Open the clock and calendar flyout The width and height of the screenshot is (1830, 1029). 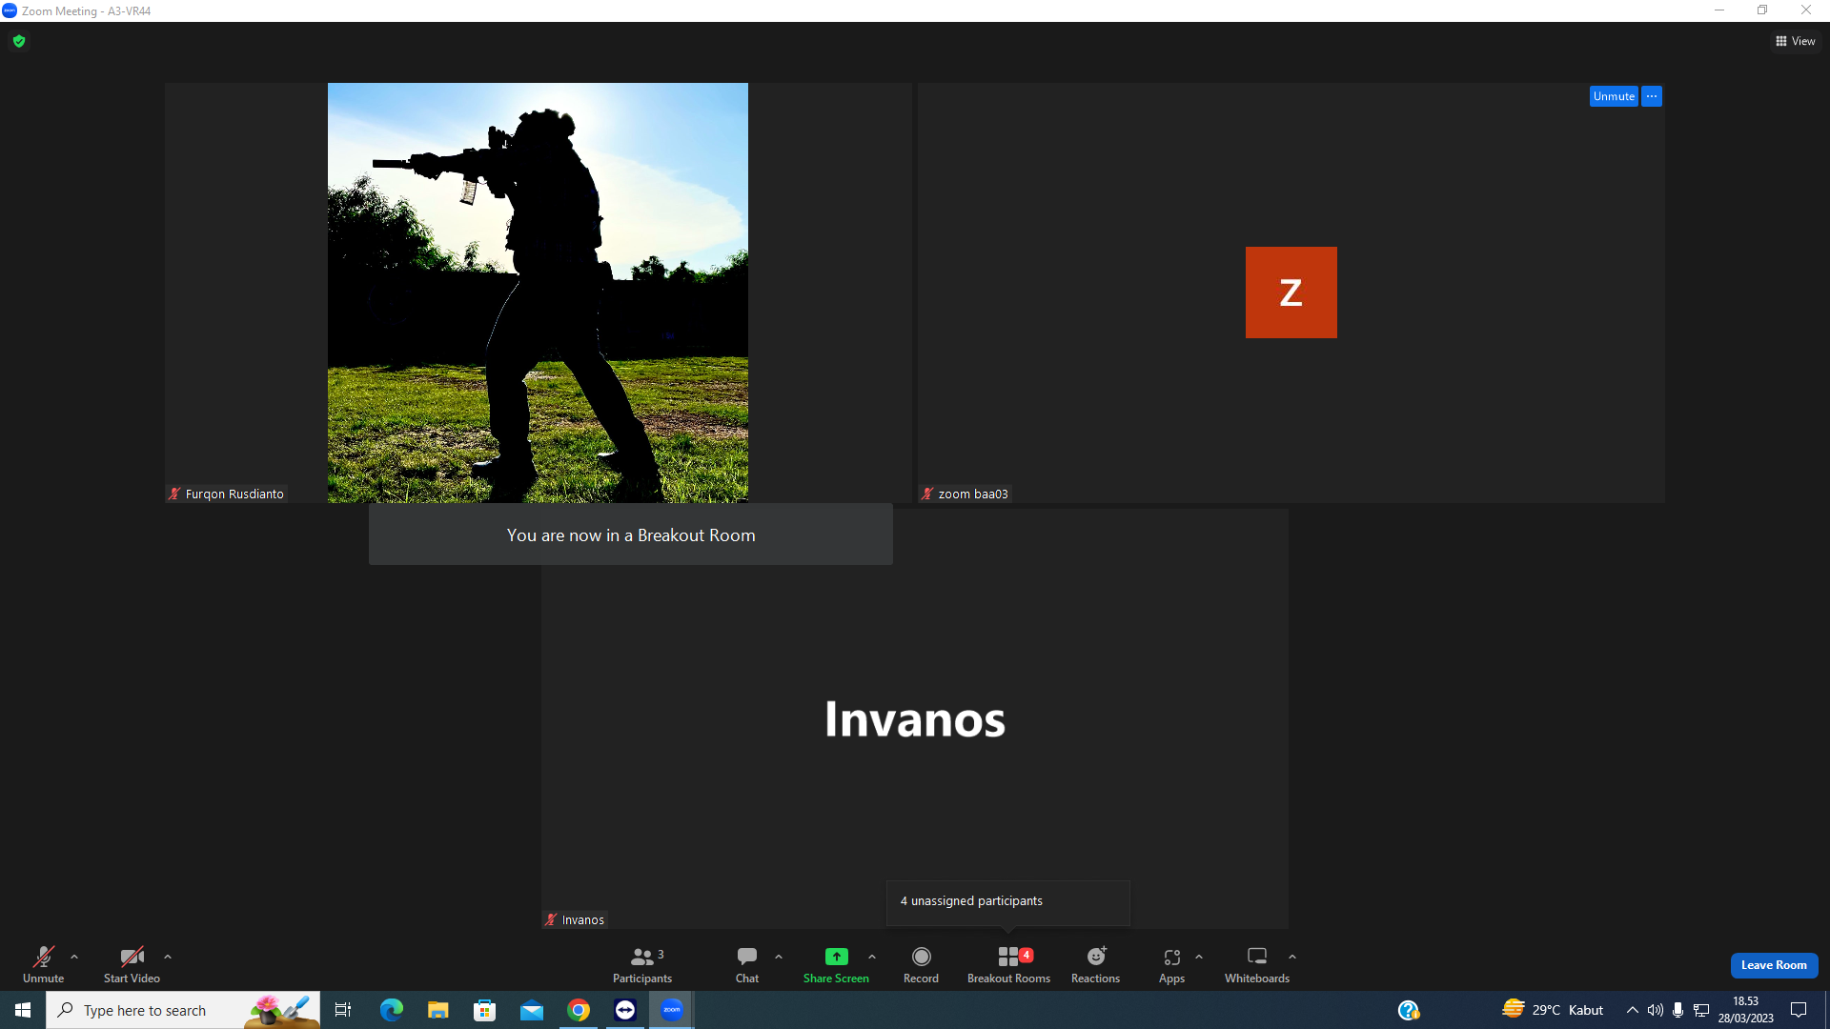coord(1746,1010)
